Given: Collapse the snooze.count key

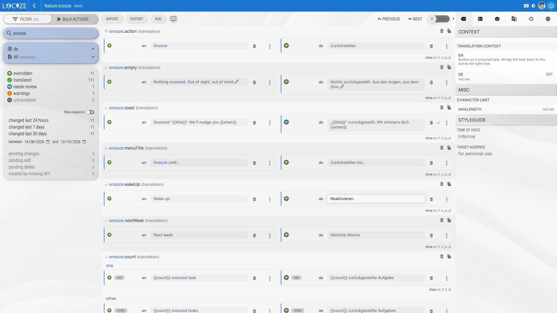Looking at the screenshot, I should pyautogui.click(x=106, y=257).
